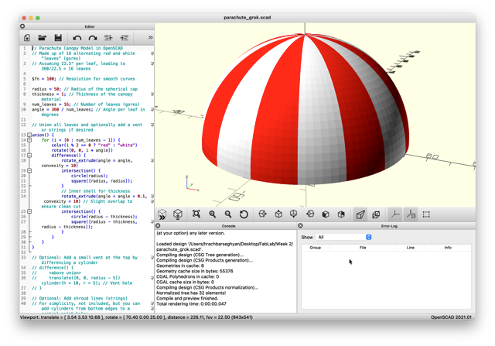Open the Show All filter dropdown in the Error-Log
This screenshot has width=495, height=346.
(x=344, y=237)
